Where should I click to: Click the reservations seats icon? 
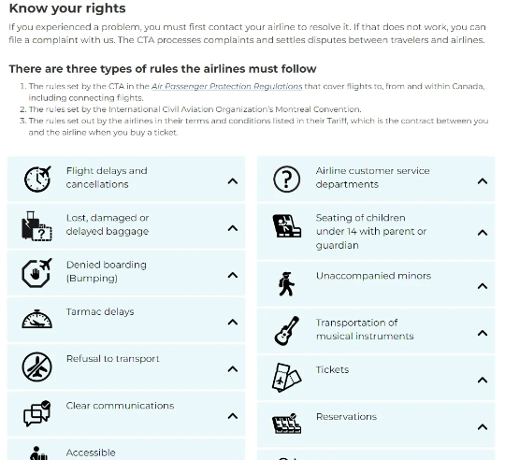pos(286,424)
